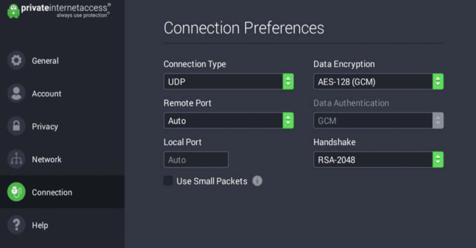Change the Handshake RSA-2048 dropdown
The image size is (476, 248).
point(378,159)
